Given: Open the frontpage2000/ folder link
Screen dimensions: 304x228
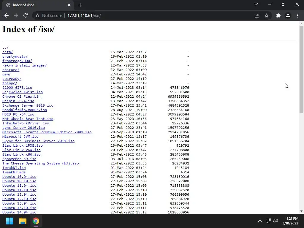Looking at the screenshot, I should coord(17,61).
